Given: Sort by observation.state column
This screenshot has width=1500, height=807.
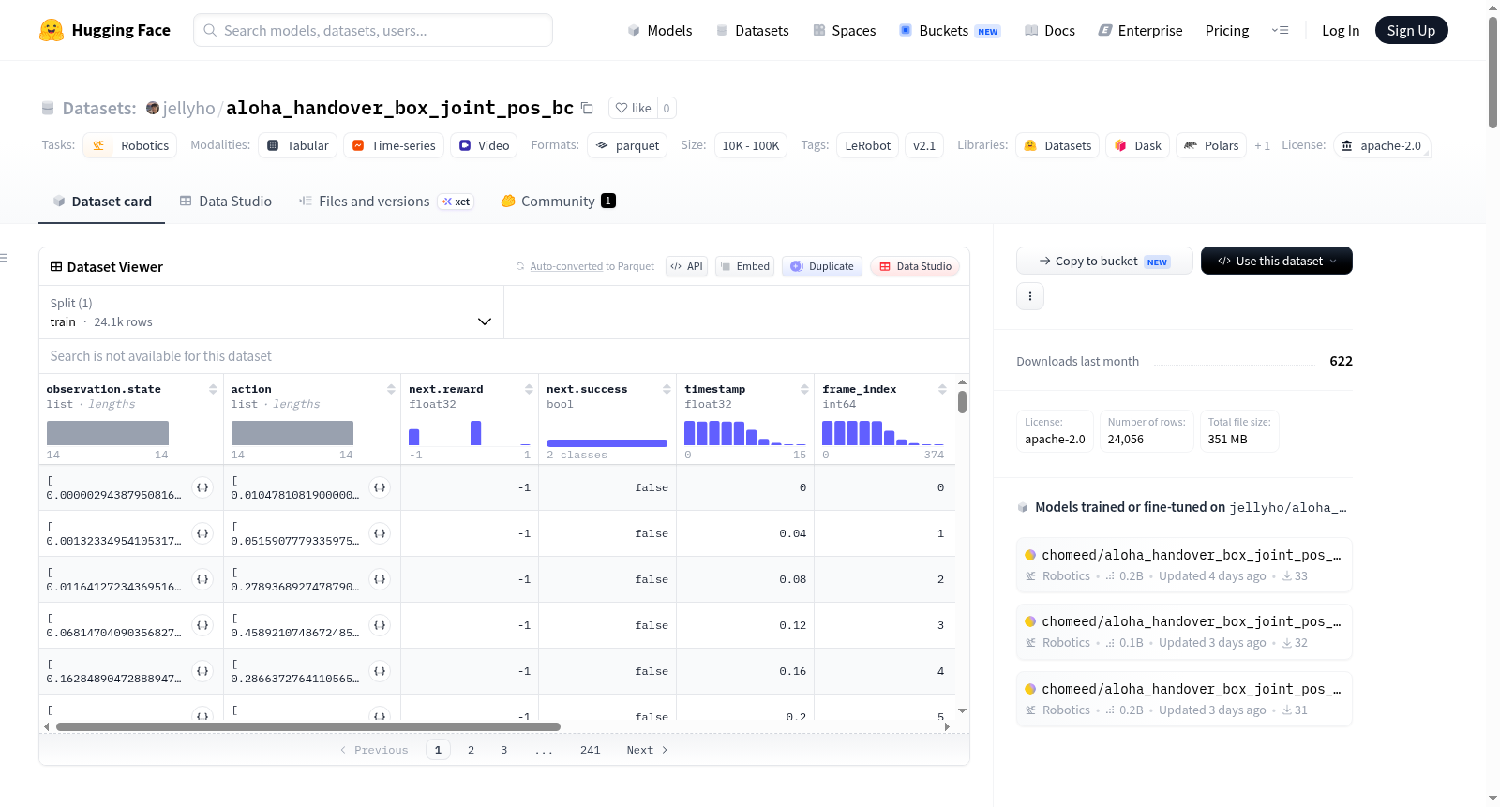Looking at the screenshot, I should [x=213, y=389].
